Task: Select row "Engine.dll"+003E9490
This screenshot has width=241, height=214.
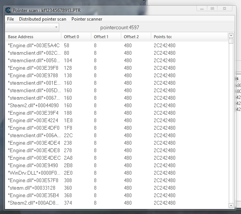Action: coord(117,165)
